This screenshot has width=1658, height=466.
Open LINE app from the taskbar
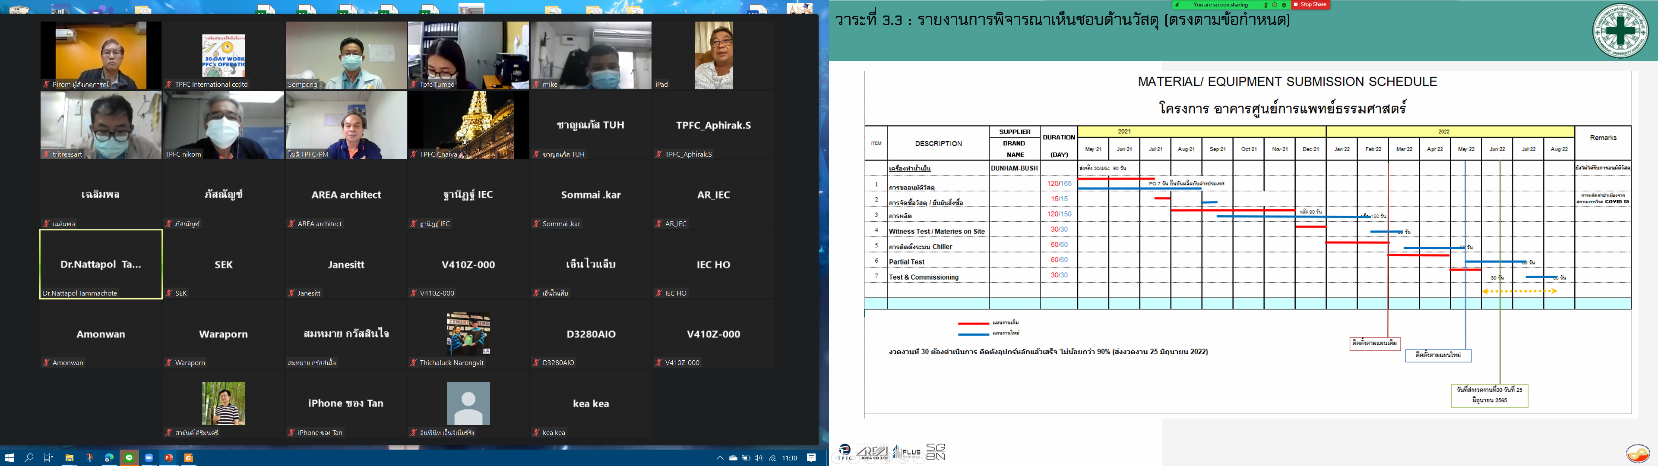[130, 458]
